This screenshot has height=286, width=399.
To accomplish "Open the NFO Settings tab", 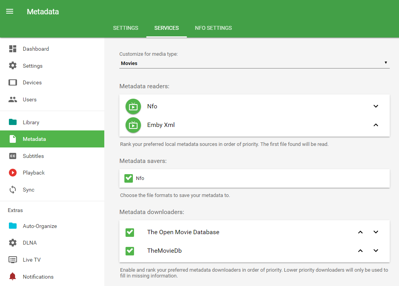I will tap(213, 28).
